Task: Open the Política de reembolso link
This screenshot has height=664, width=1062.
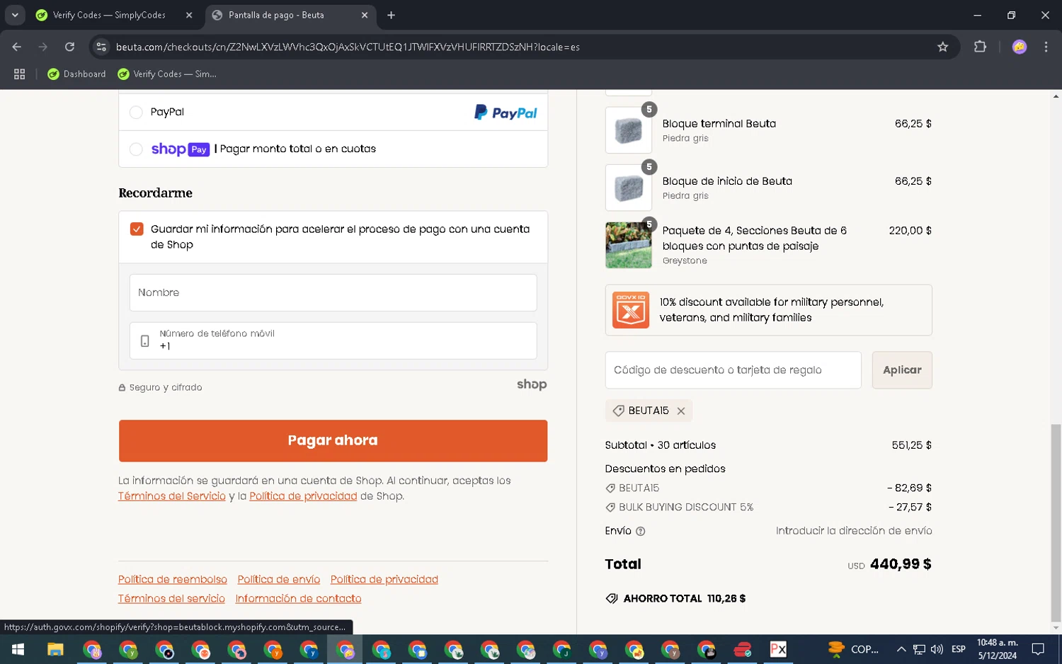Action: [173, 580]
